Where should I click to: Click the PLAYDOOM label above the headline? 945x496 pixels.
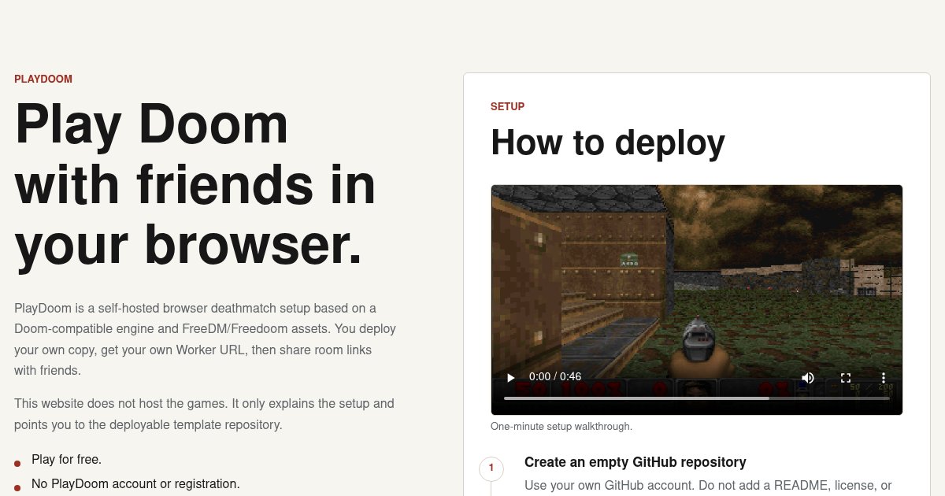tap(43, 80)
